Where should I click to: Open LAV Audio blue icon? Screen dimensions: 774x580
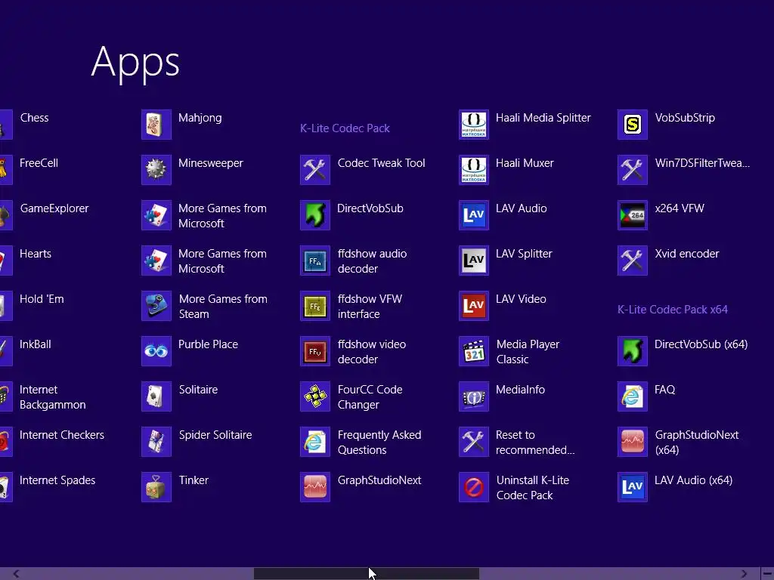pyautogui.click(x=474, y=215)
